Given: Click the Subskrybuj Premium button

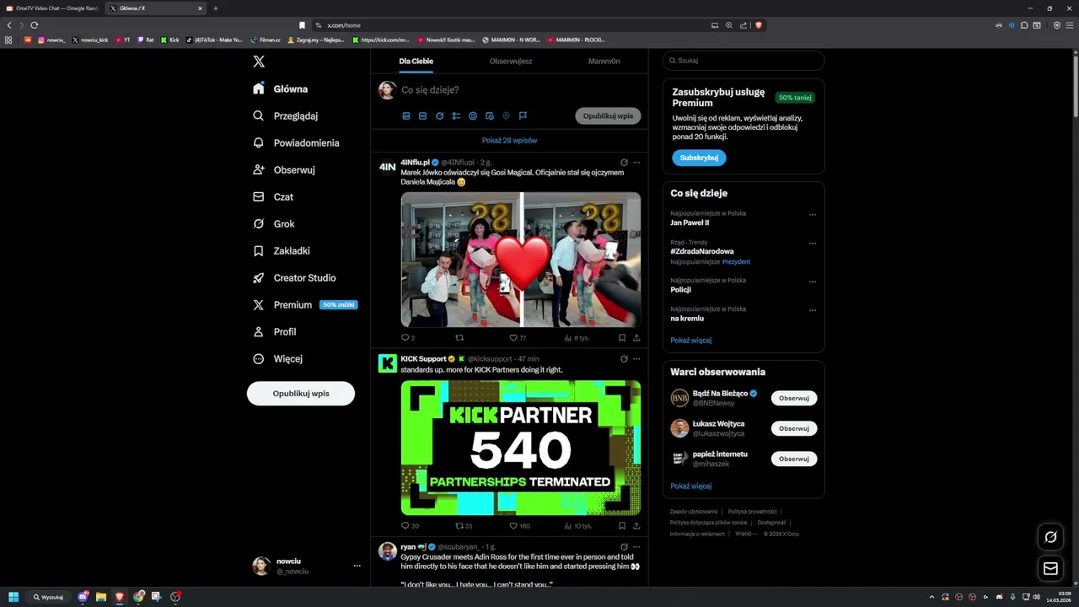Looking at the screenshot, I should [x=699, y=158].
